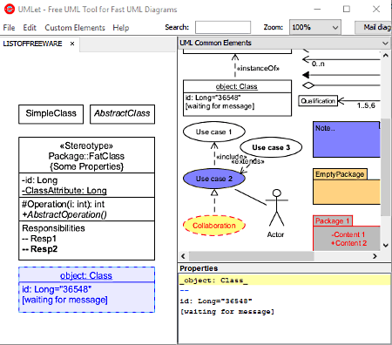
Task: Pick the object: Class palette element
Action: click(237, 98)
